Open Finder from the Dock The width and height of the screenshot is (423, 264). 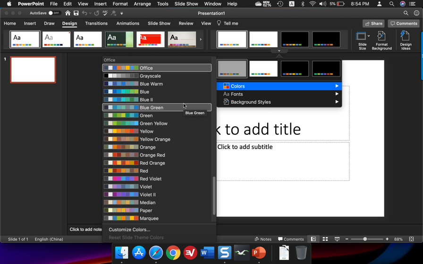122,253
